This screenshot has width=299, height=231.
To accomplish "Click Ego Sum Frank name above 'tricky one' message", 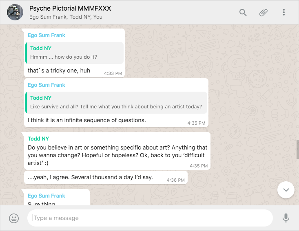I will pyautogui.click(x=47, y=35).
